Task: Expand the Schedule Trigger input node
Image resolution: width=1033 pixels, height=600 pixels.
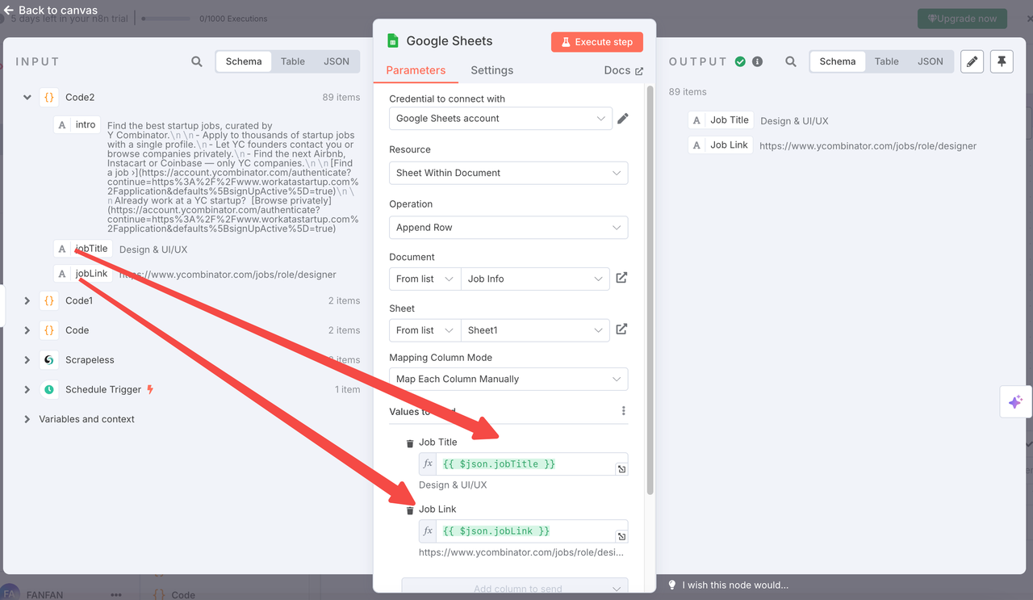Action: (x=27, y=389)
